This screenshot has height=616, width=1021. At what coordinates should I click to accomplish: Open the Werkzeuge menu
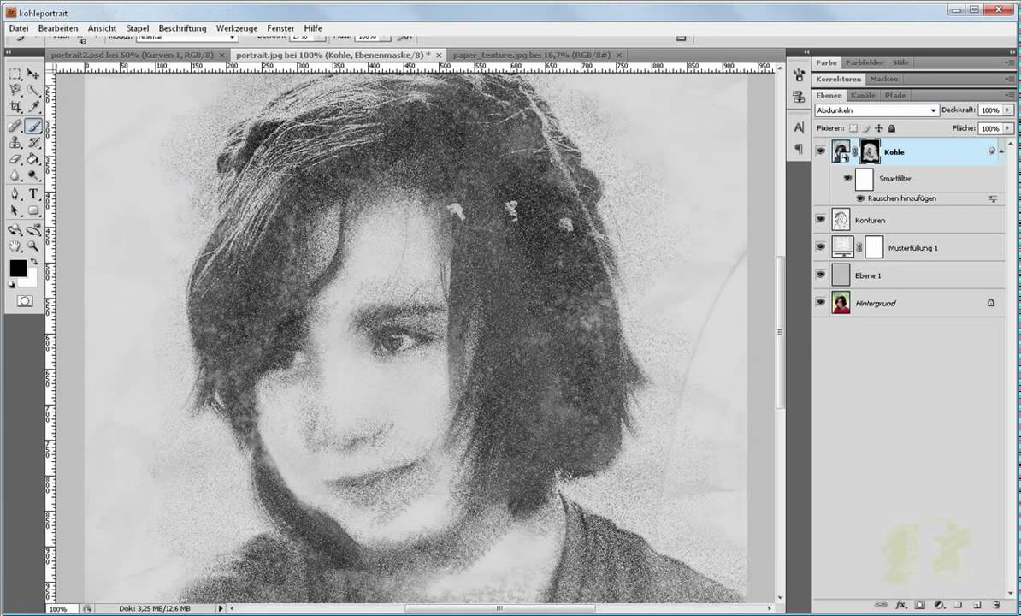(236, 28)
